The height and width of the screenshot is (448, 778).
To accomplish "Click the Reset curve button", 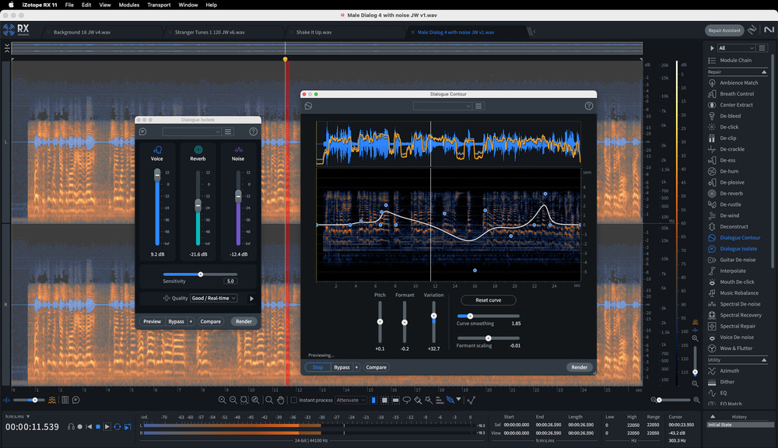I will (488, 300).
